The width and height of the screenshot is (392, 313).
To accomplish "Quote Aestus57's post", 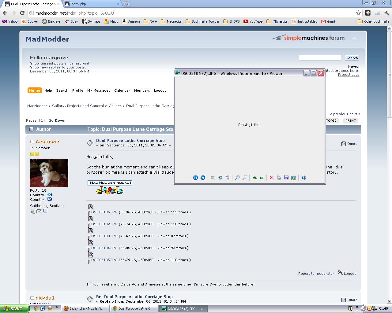I will pyautogui.click(x=349, y=144).
